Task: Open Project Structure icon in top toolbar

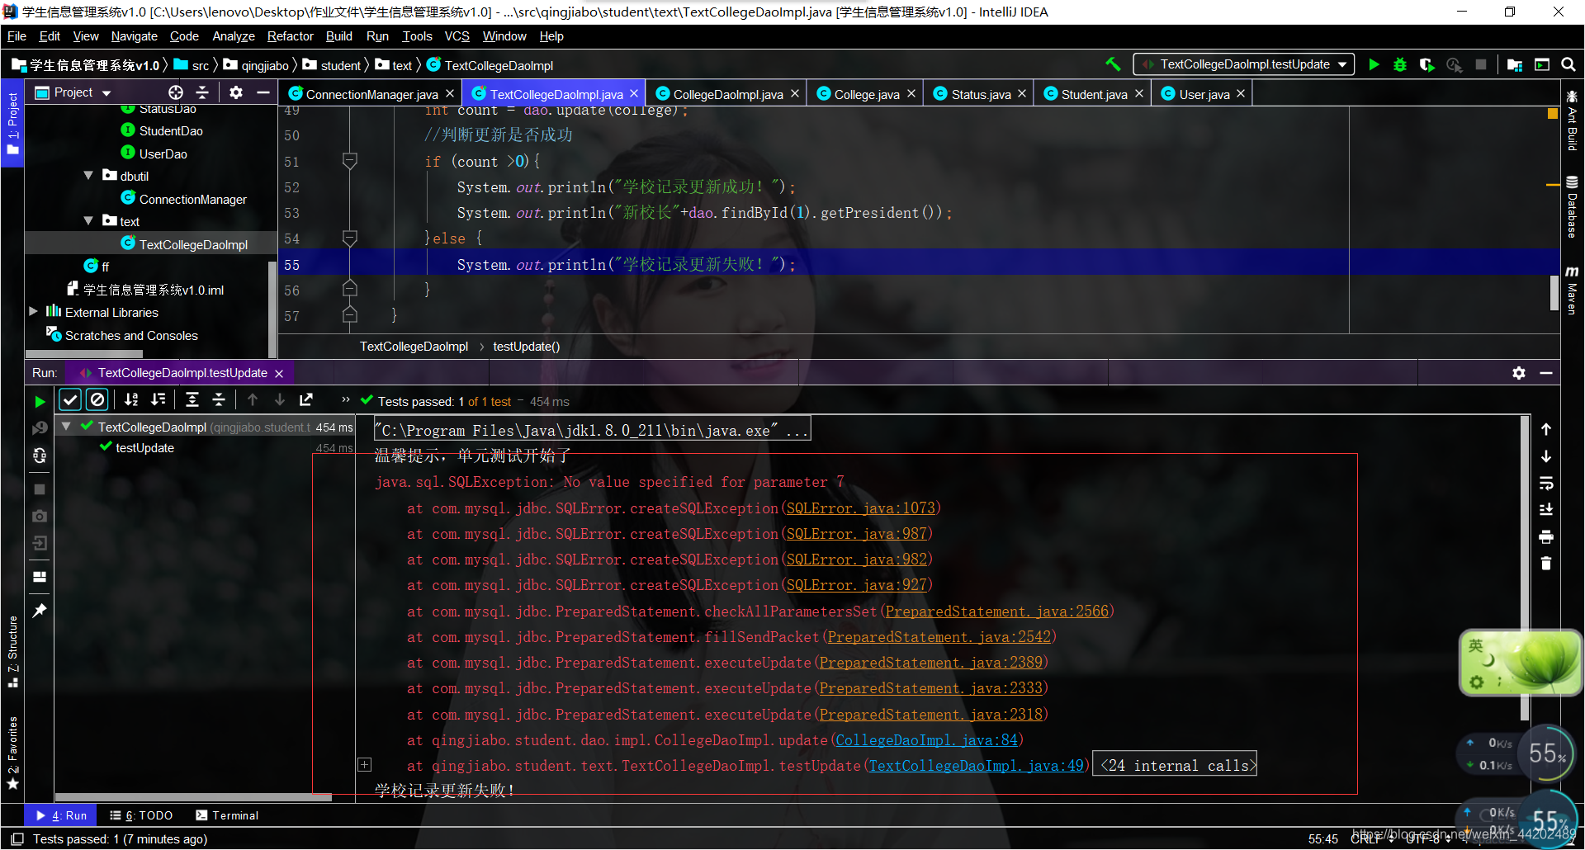Action: click(x=1515, y=64)
